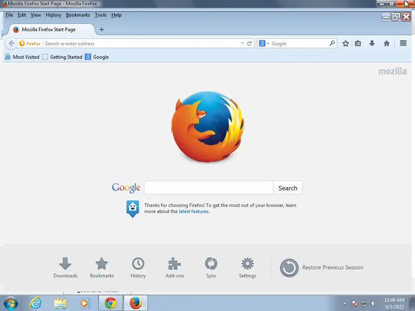Image resolution: width=415 pixels, height=311 pixels.
Task: Click Firefox taskbar button
Action: pyautogui.click(x=135, y=303)
